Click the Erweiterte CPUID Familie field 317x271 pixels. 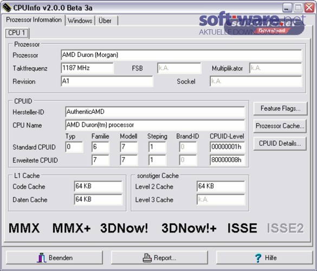pos(100,160)
